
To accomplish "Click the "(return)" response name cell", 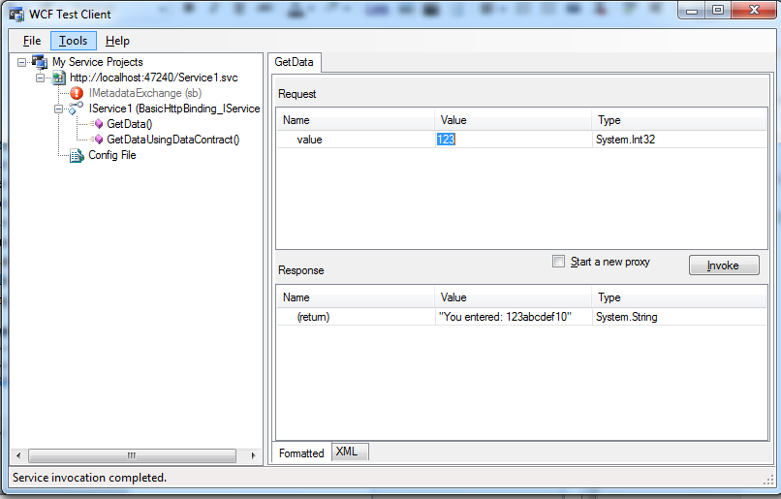I will tap(313, 317).
